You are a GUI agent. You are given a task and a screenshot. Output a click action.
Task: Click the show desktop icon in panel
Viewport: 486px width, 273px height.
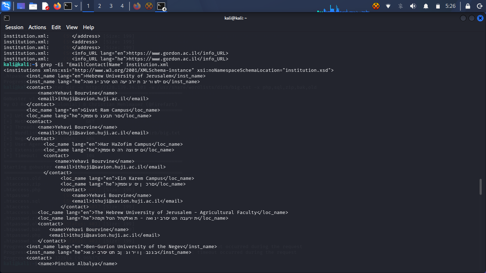click(x=21, y=6)
